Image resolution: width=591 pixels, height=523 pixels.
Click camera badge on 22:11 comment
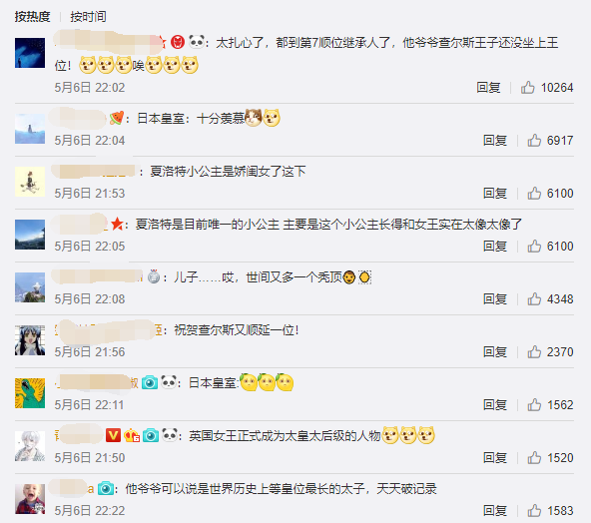pos(150,383)
